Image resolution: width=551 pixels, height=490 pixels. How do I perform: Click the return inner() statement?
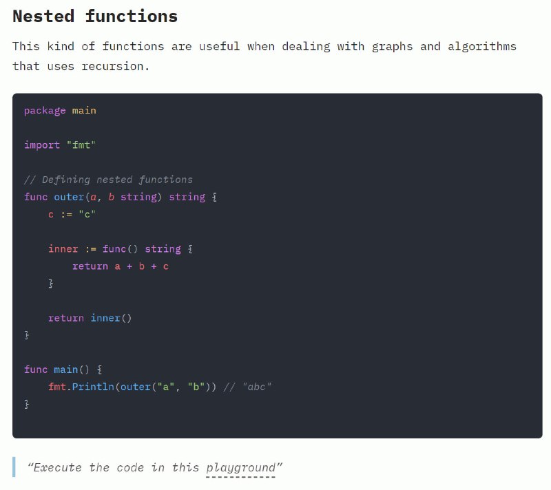click(x=90, y=318)
